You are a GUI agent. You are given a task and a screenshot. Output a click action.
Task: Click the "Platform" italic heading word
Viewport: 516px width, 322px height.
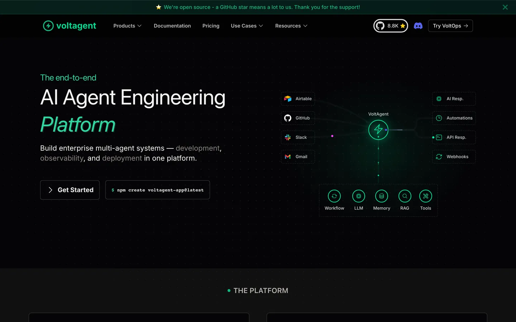tap(78, 125)
